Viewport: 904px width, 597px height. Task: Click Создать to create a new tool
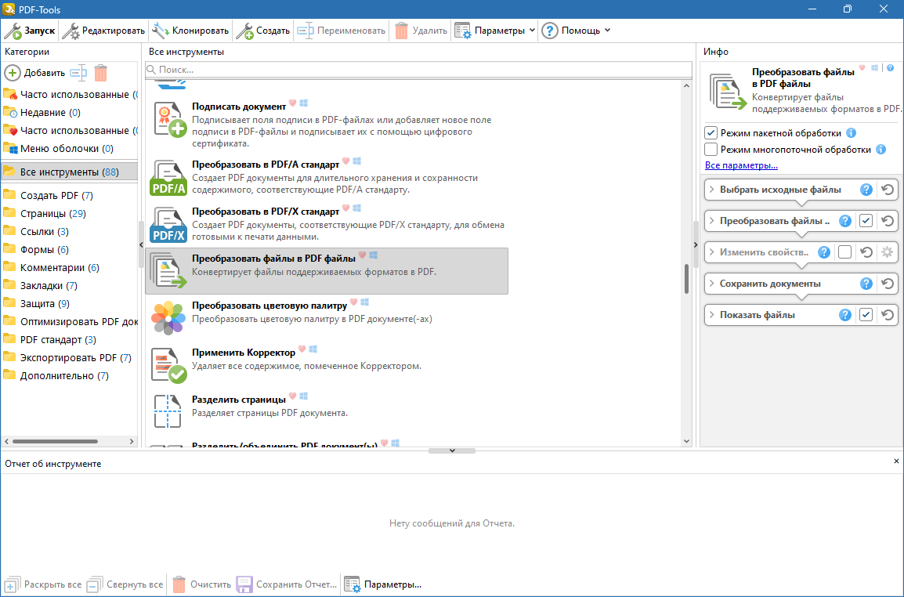coord(263,31)
